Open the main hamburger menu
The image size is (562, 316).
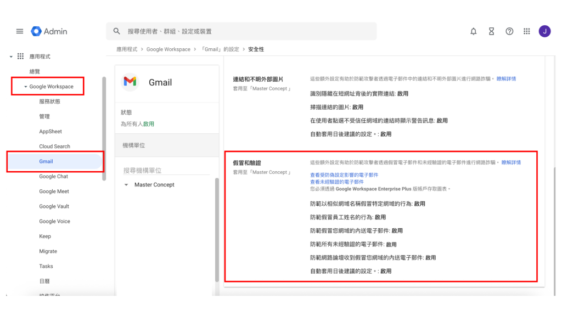(x=20, y=31)
